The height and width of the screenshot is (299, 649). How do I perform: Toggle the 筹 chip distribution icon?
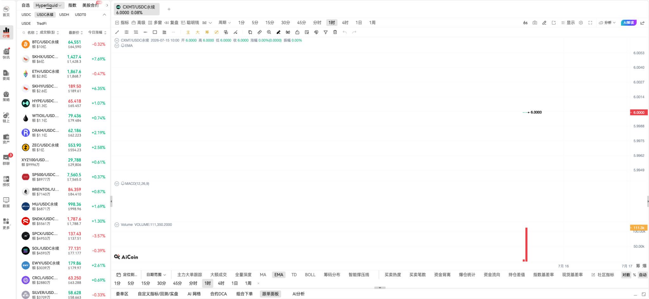[x=207, y=32]
